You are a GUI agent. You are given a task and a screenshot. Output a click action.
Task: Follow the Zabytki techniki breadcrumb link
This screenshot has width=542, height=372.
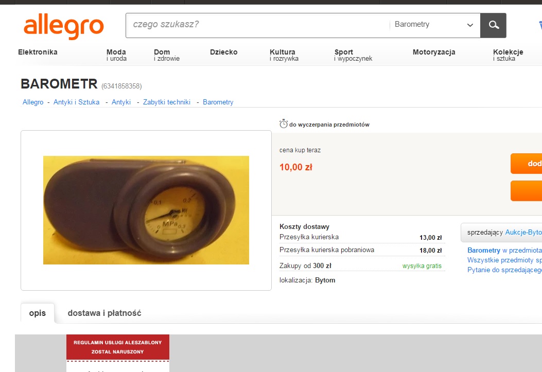coord(167,102)
